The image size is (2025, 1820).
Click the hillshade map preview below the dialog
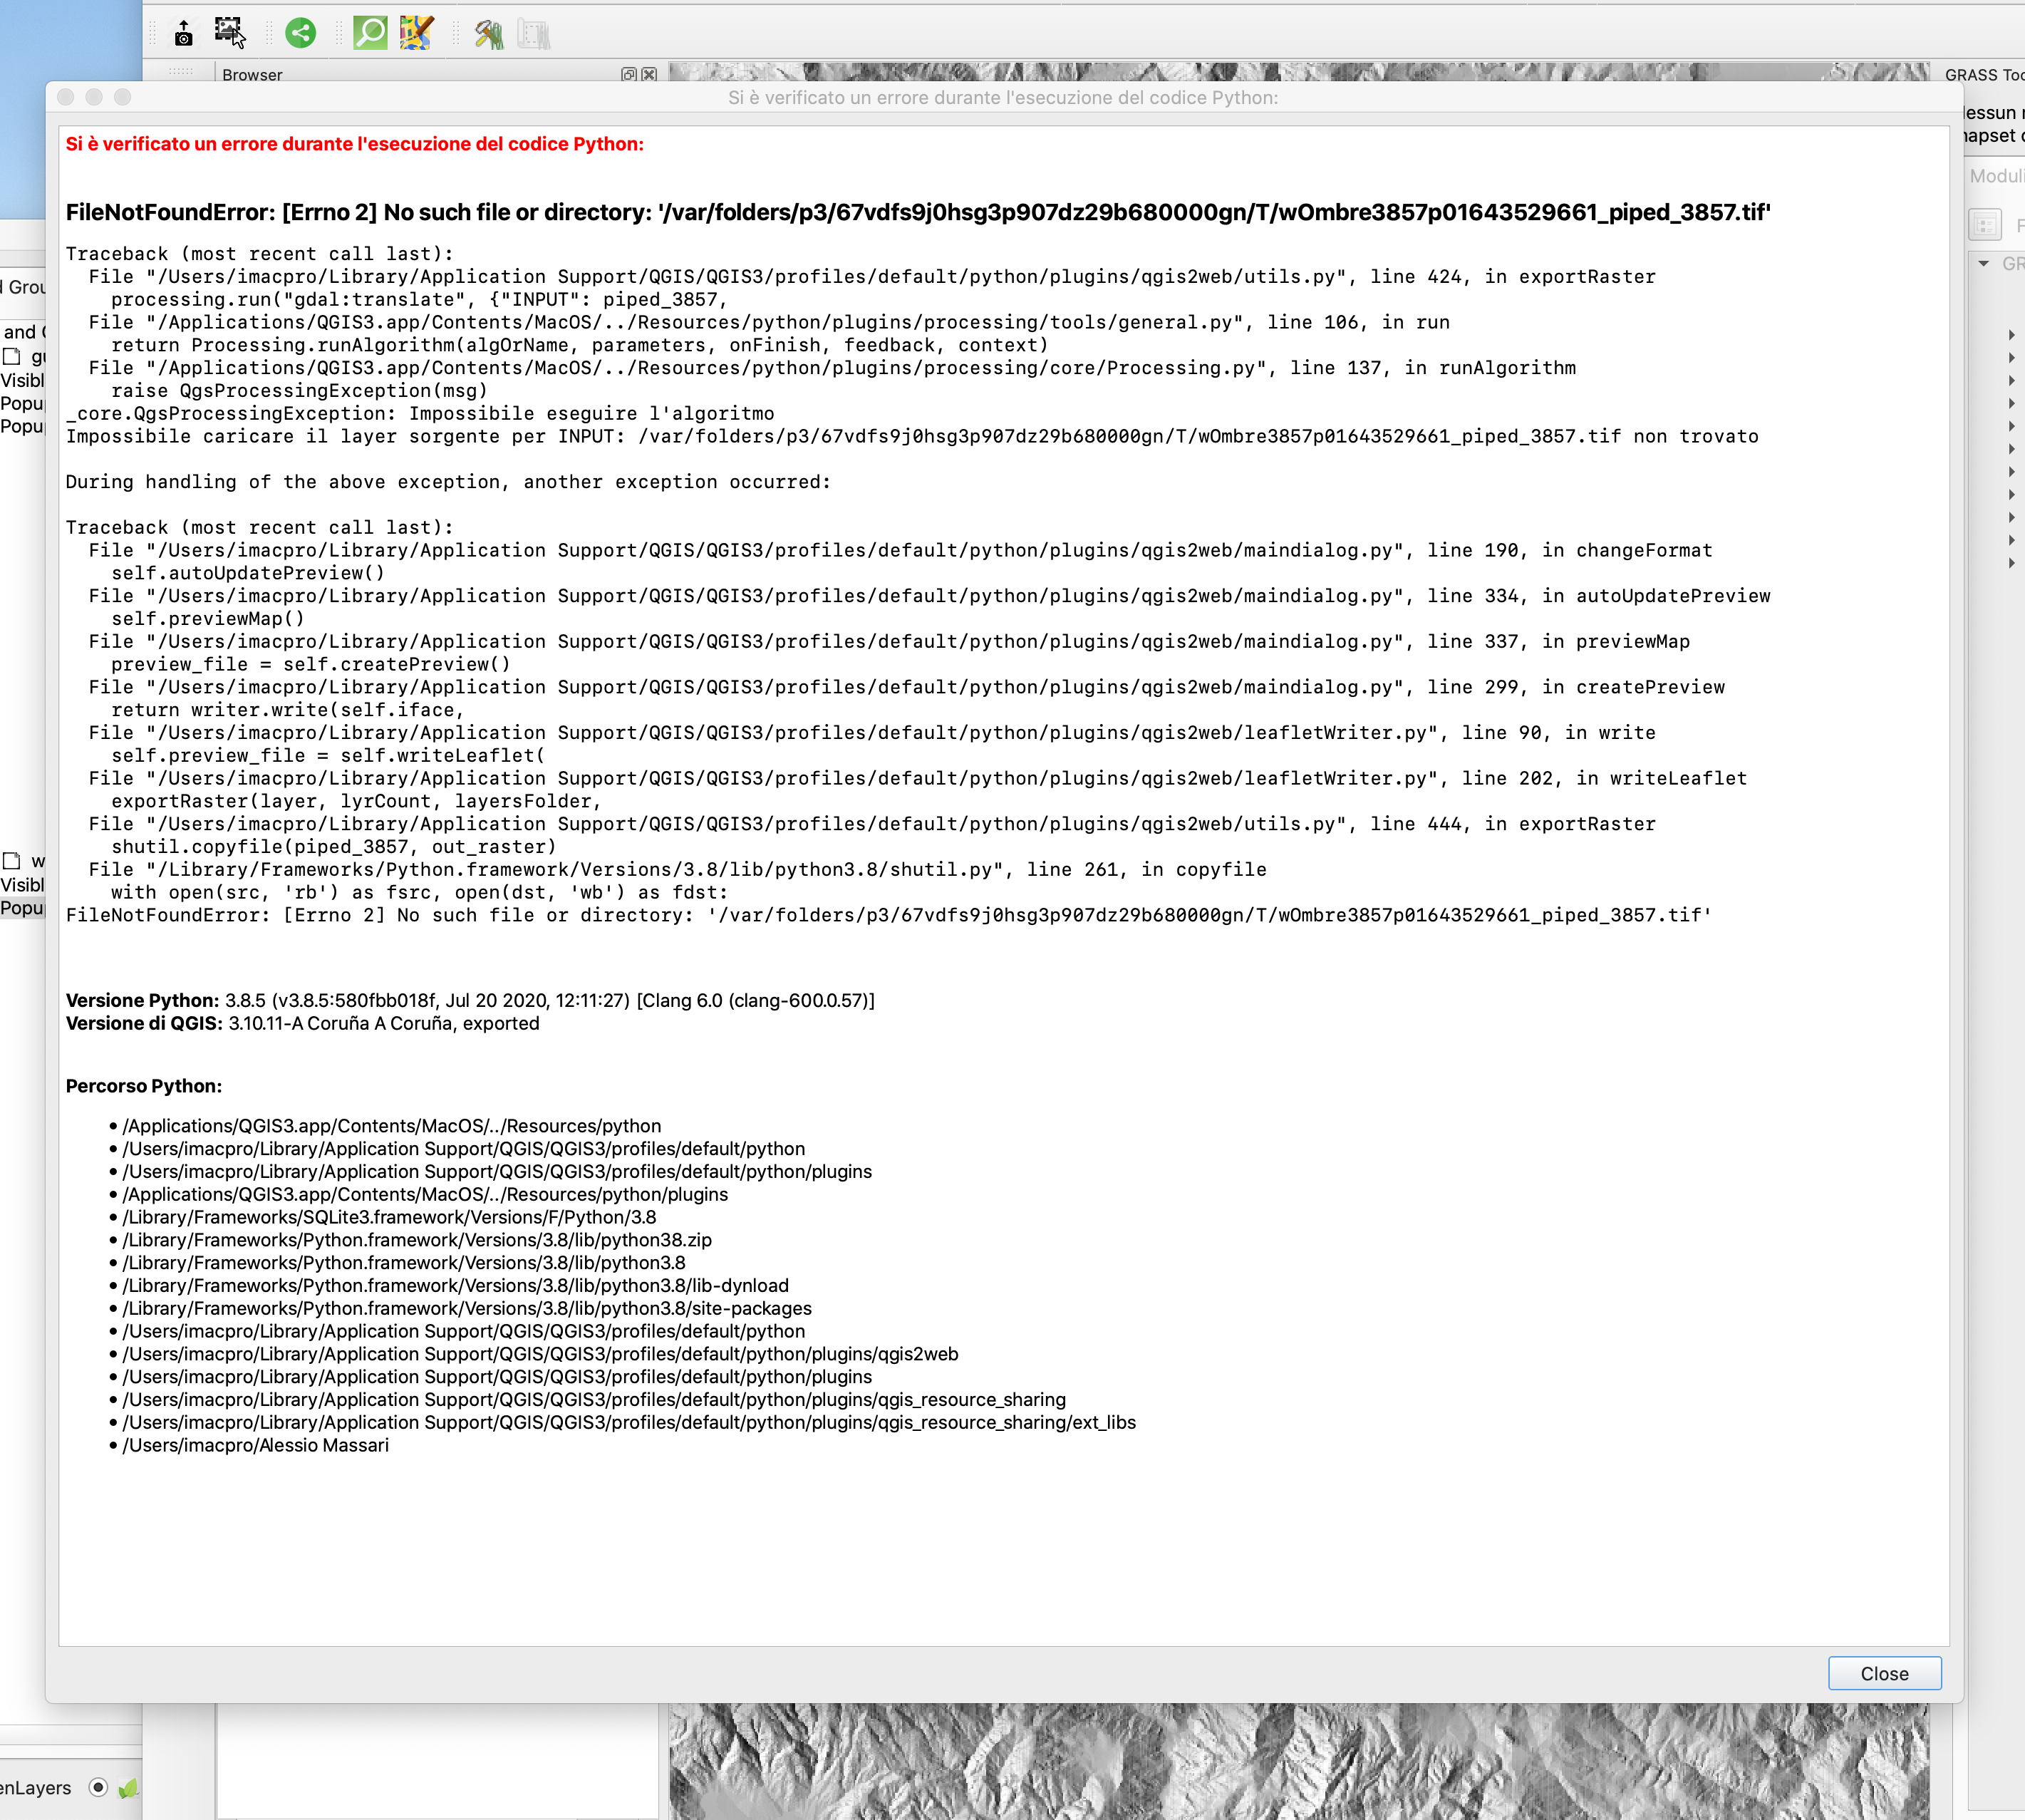(x=1300, y=1770)
